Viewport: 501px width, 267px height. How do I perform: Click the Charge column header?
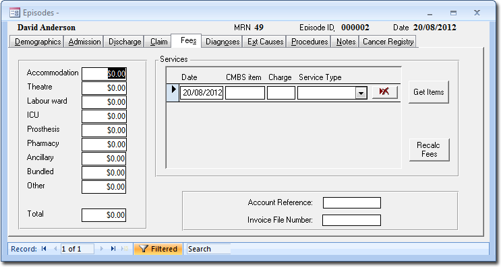pos(280,77)
